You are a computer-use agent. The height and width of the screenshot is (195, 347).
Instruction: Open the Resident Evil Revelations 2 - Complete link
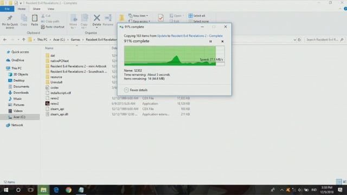tap(197, 36)
